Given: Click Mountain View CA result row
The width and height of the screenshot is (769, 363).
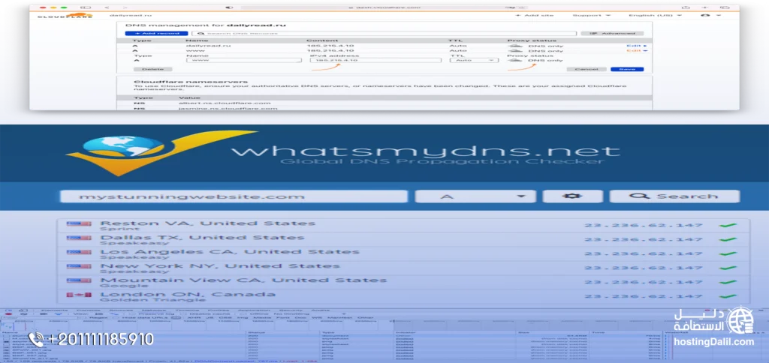Looking at the screenshot, I should (403, 282).
